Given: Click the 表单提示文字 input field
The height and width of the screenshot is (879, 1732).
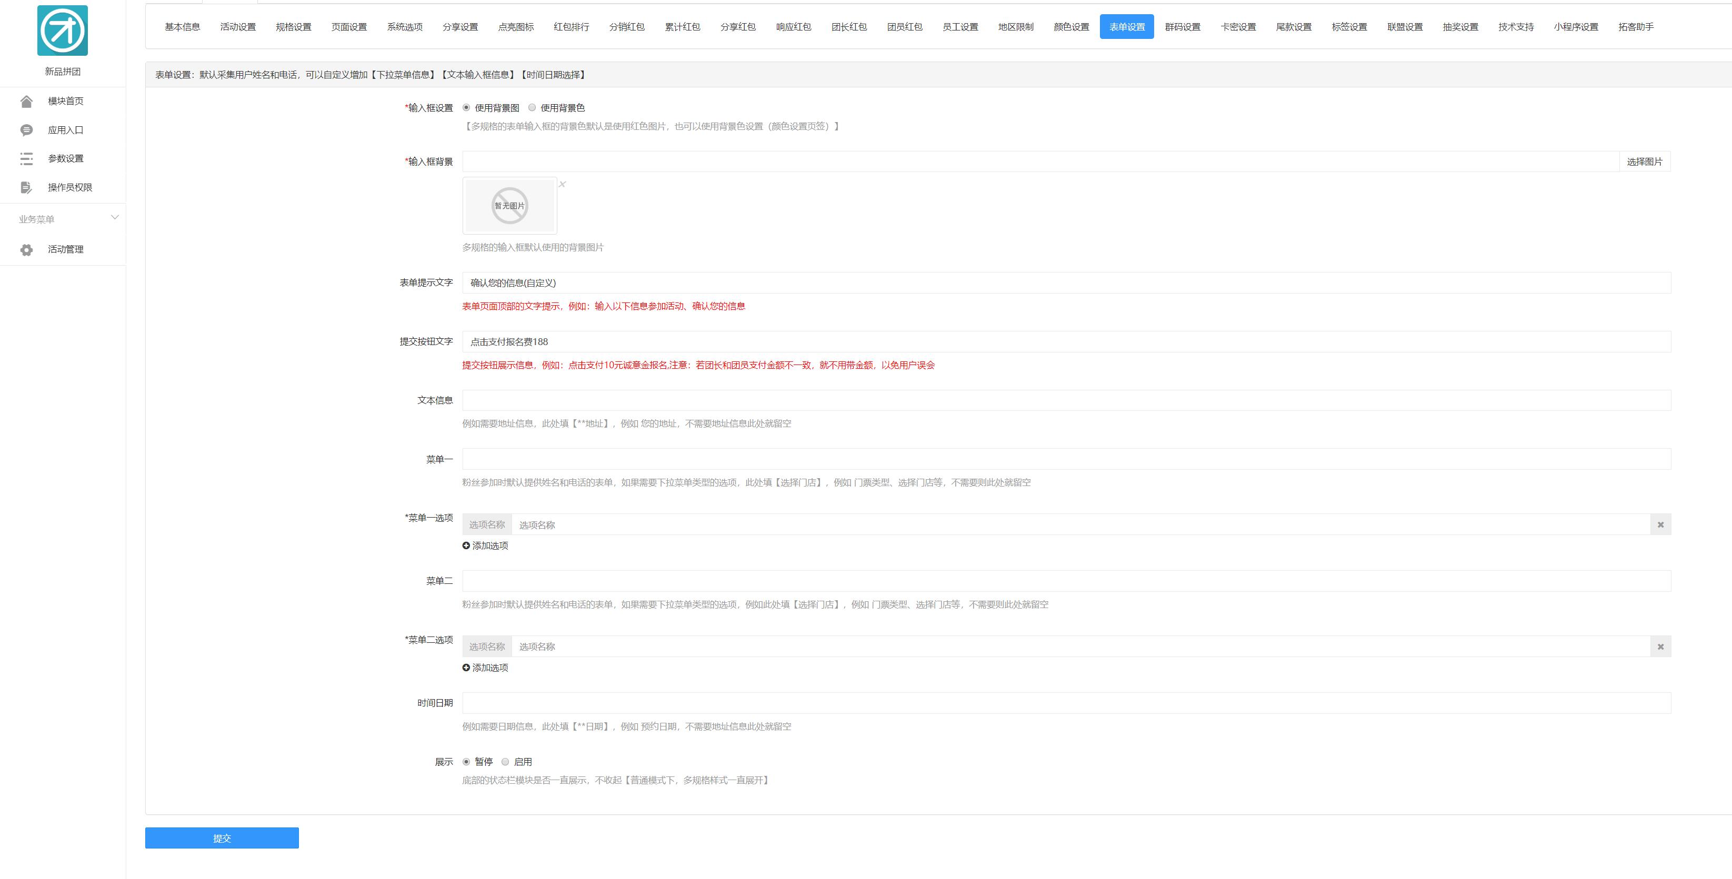Looking at the screenshot, I should tap(1066, 283).
